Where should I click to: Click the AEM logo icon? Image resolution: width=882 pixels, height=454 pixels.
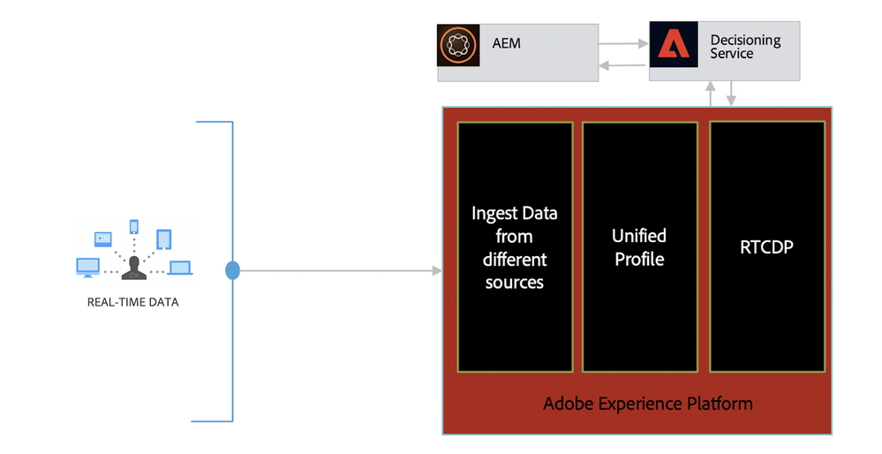[458, 45]
